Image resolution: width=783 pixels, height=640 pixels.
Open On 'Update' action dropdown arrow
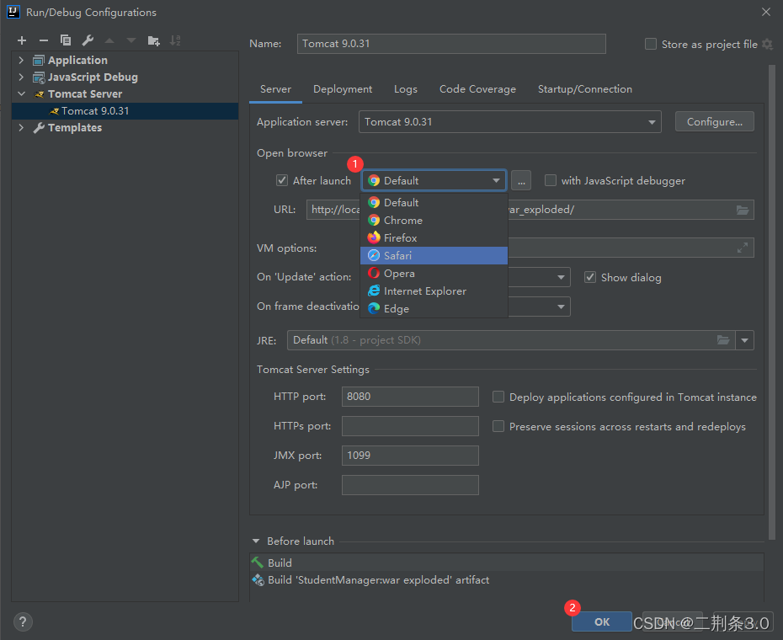click(561, 277)
